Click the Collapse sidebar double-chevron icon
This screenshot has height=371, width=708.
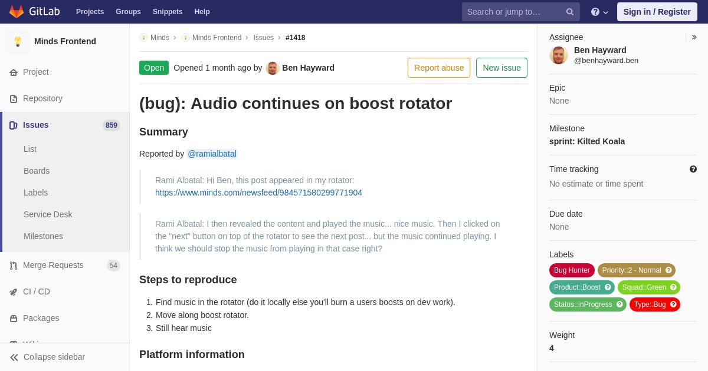click(x=14, y=357)
